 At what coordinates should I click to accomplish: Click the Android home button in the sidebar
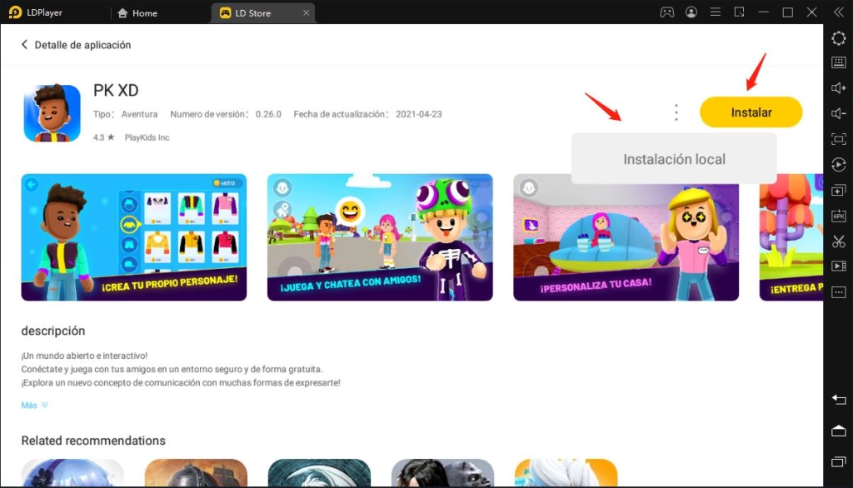point(838,431)
